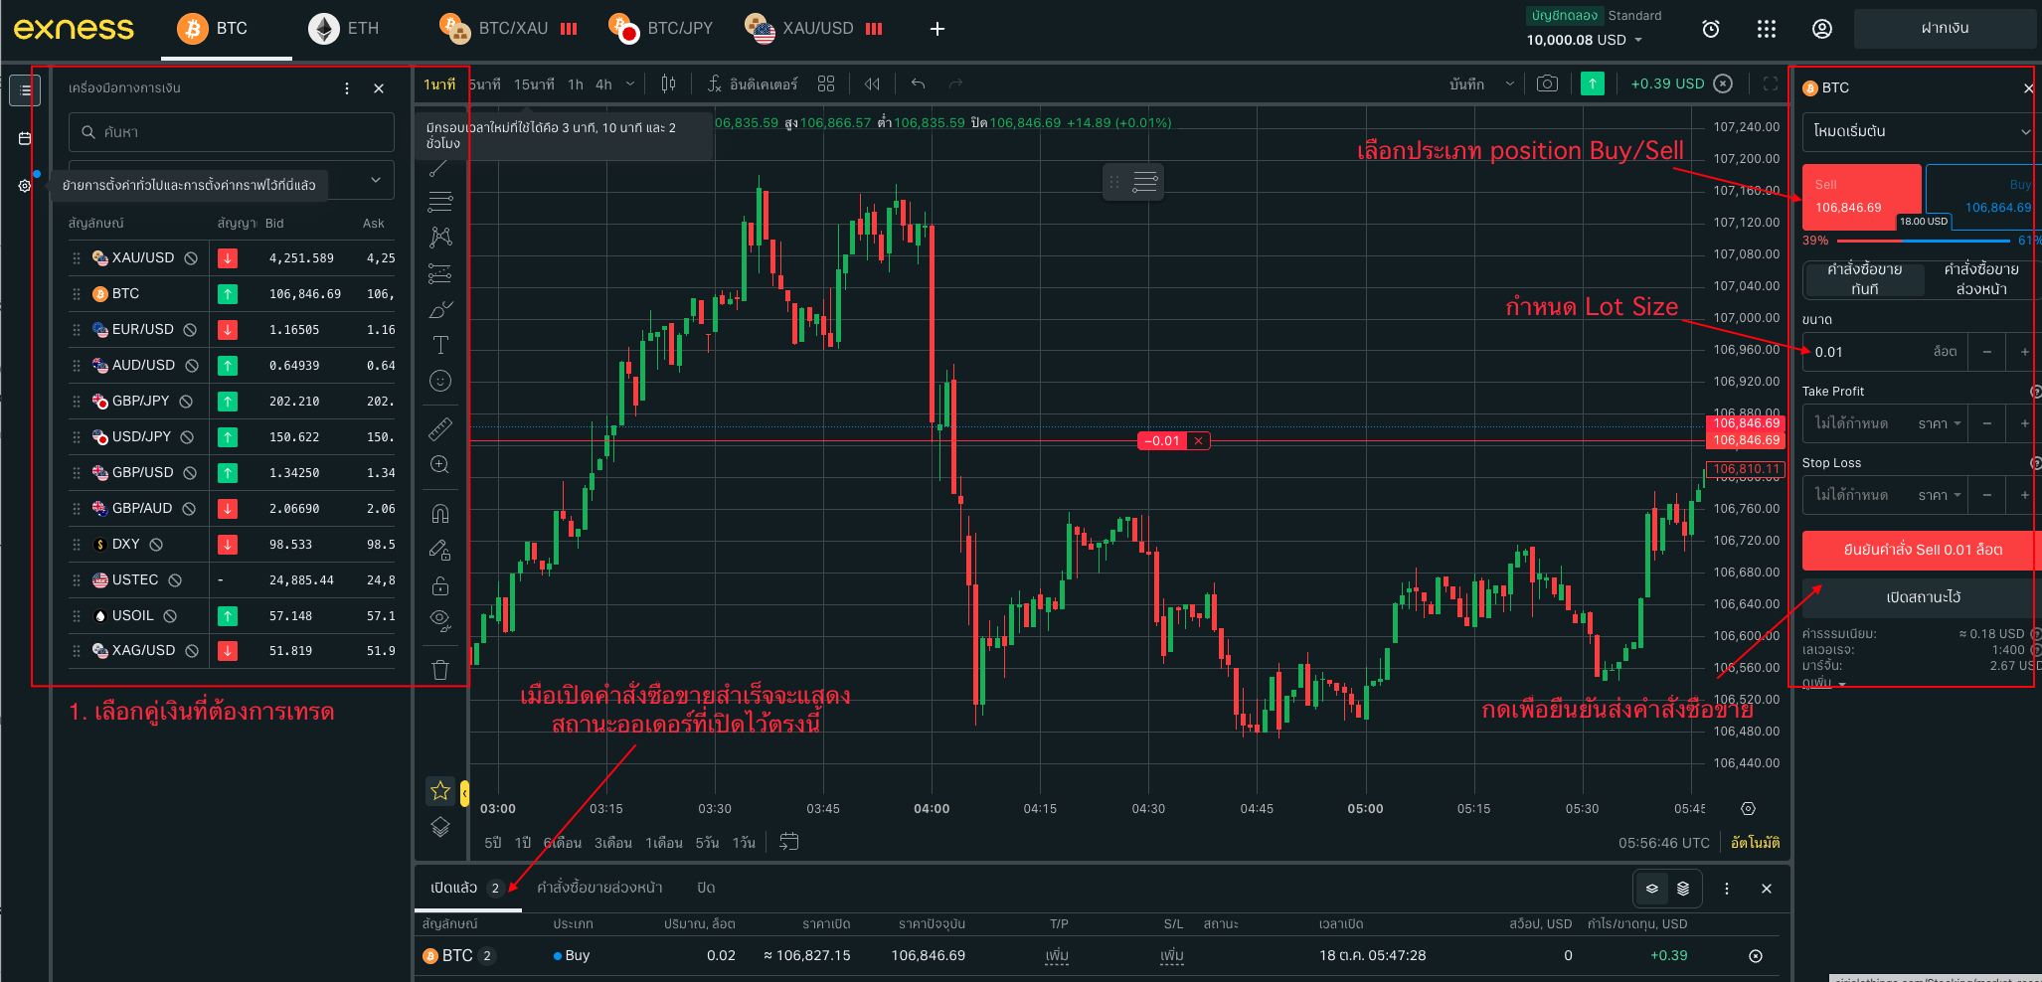
Task: Toggle hide all drawings eye icon
Action: click(440, 621)
